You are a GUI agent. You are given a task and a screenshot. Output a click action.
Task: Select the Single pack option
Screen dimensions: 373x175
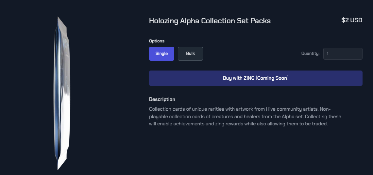point(161,54)
